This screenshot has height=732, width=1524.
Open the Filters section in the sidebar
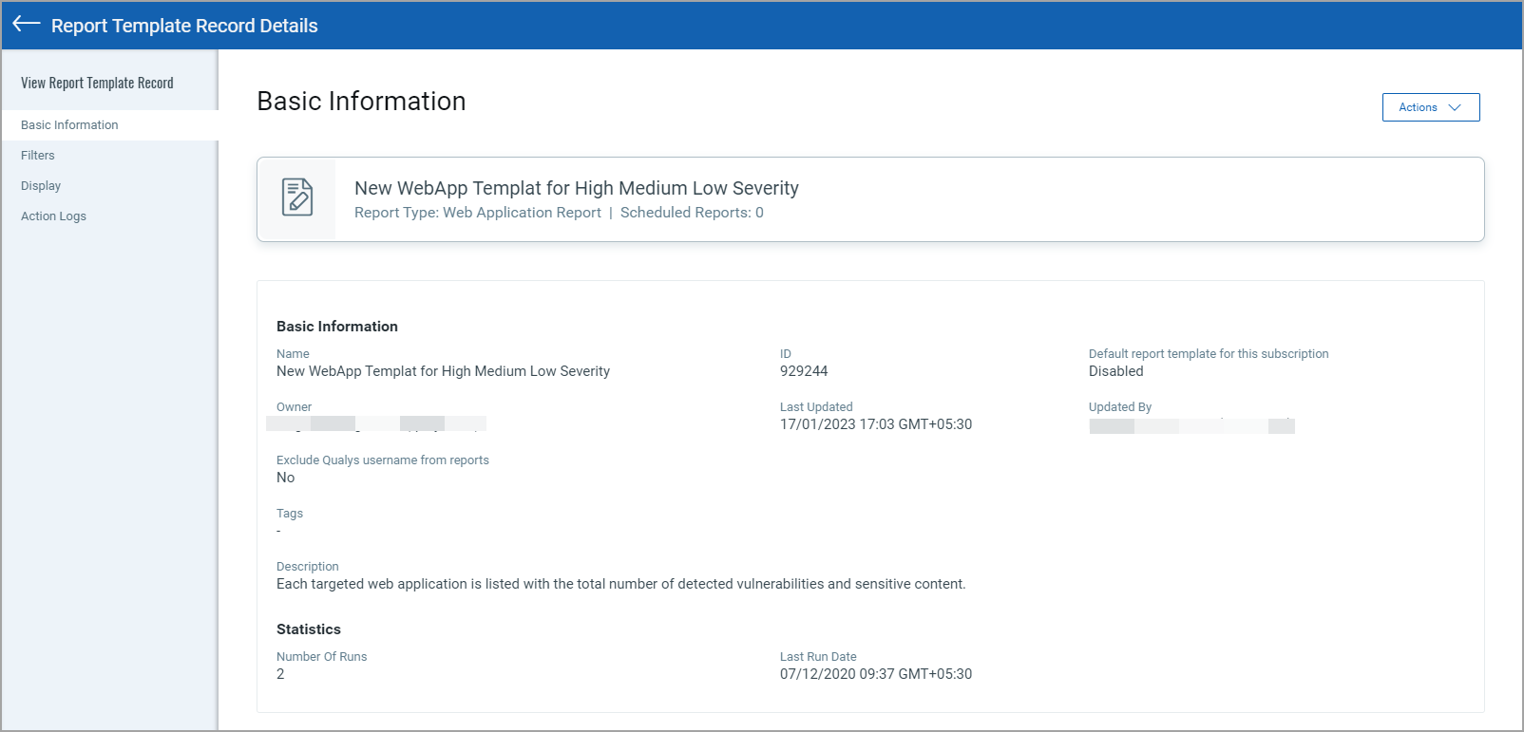coord(38,156)
